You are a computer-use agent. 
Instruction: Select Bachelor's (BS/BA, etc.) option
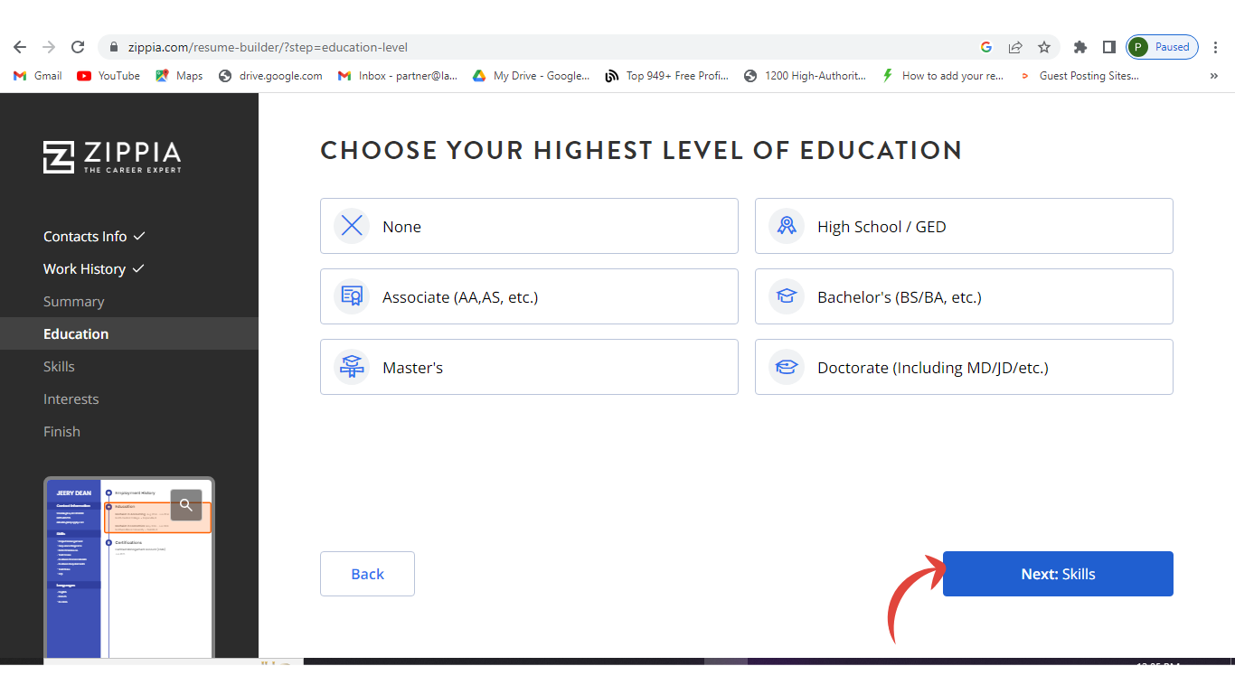[964, 296]
